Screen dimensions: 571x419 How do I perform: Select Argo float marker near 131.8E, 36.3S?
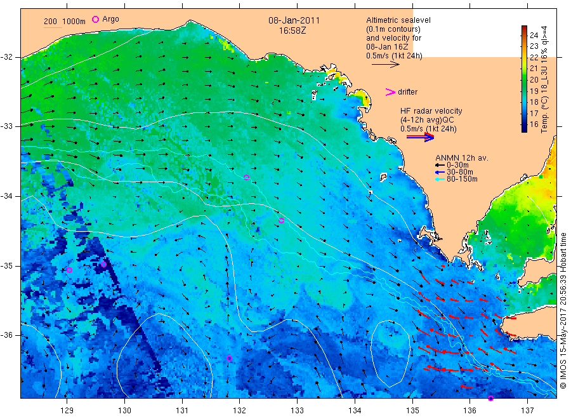[229, 359]
